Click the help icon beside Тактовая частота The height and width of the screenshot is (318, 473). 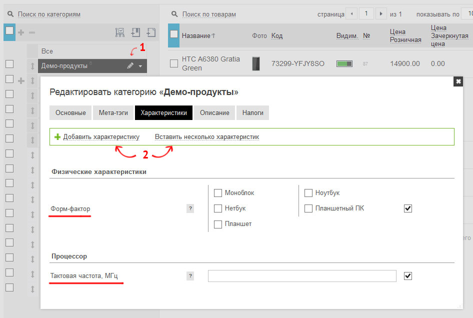(190, 276)
